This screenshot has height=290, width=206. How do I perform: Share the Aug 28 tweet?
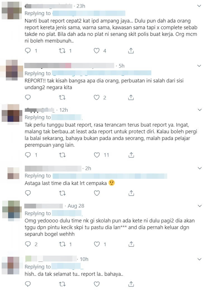(131, 244)
